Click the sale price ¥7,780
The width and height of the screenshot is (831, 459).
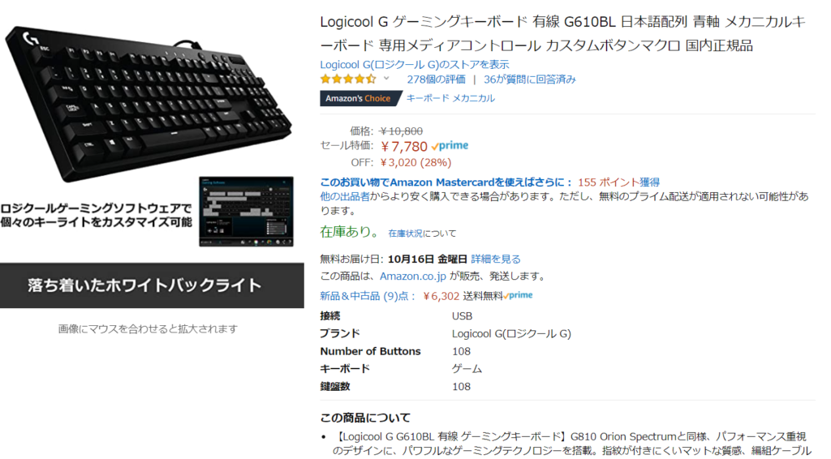tap(404, 147)
